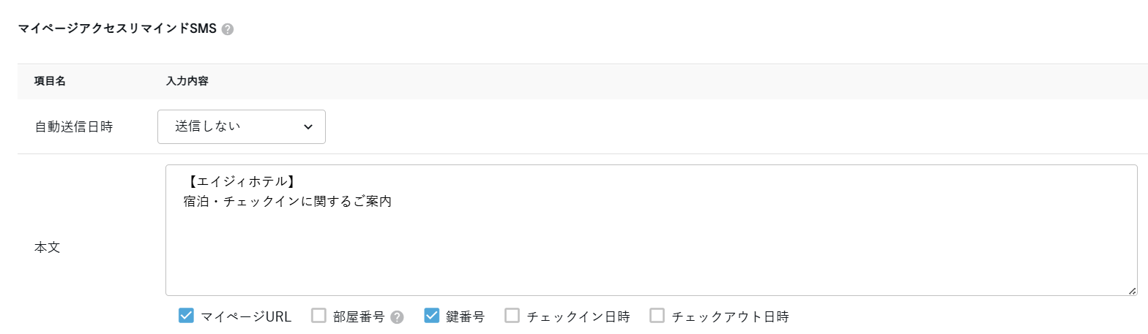Click the 本文 row label
Viewport: 1148px width, 334px height.
[x=47, y=247]
